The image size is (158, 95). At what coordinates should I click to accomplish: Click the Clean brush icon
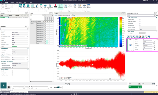[x=37, y=6]
